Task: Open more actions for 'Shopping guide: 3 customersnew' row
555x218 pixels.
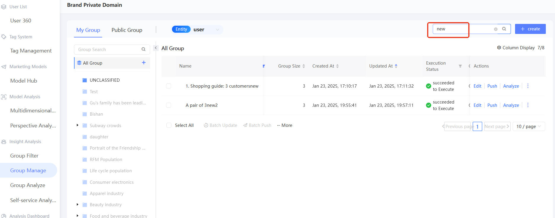Action: (x=528, y=86)
